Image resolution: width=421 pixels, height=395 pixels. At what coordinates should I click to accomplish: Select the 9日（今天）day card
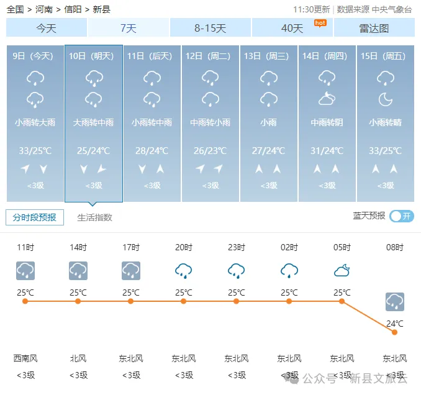point(35,123)
